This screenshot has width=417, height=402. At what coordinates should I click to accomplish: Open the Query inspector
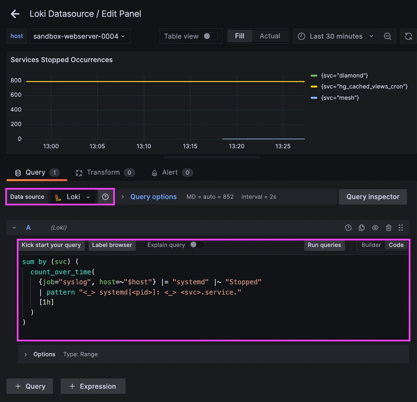(373, 197)
